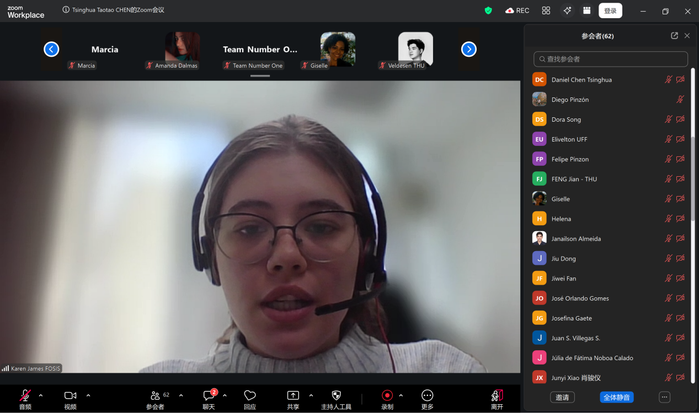
Task: Click the find participants search field
Action: point(611,59)
